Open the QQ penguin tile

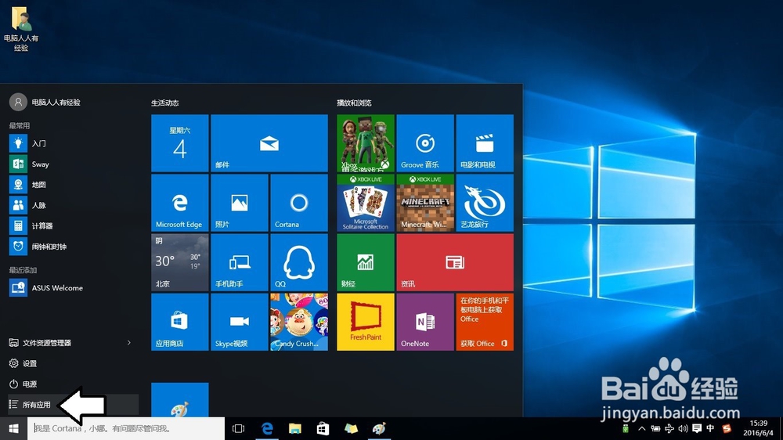[298, 262]
